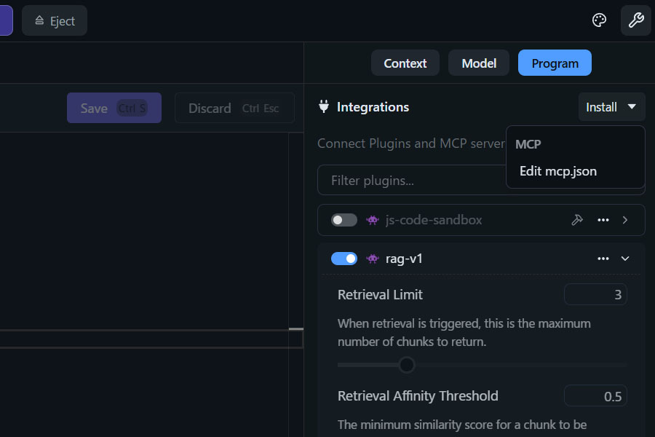Switch to the Context tab
The height and width of the screenshot is (437, 655).
tap(405, 63)
